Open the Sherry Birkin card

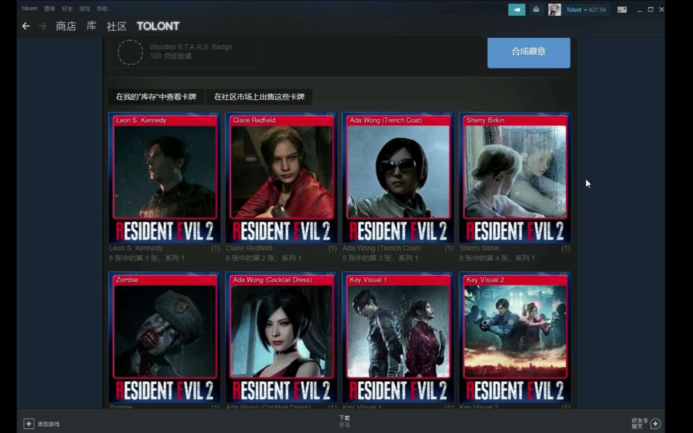pos(515,178)
